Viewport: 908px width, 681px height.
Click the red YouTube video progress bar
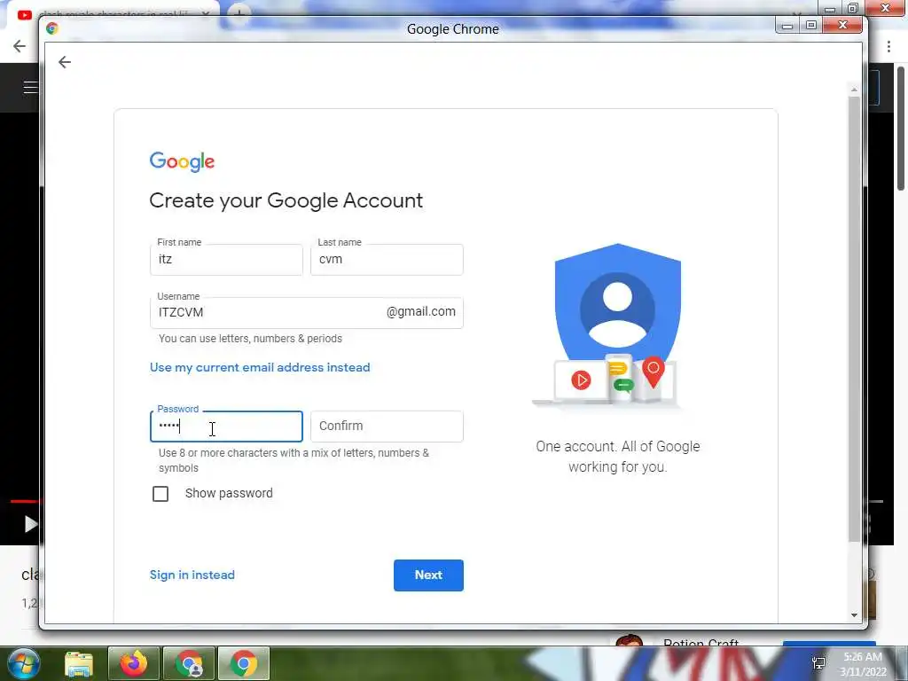[26, 501]
